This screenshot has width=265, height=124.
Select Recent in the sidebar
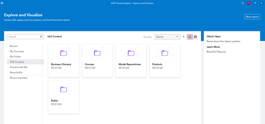coord(25,46)
